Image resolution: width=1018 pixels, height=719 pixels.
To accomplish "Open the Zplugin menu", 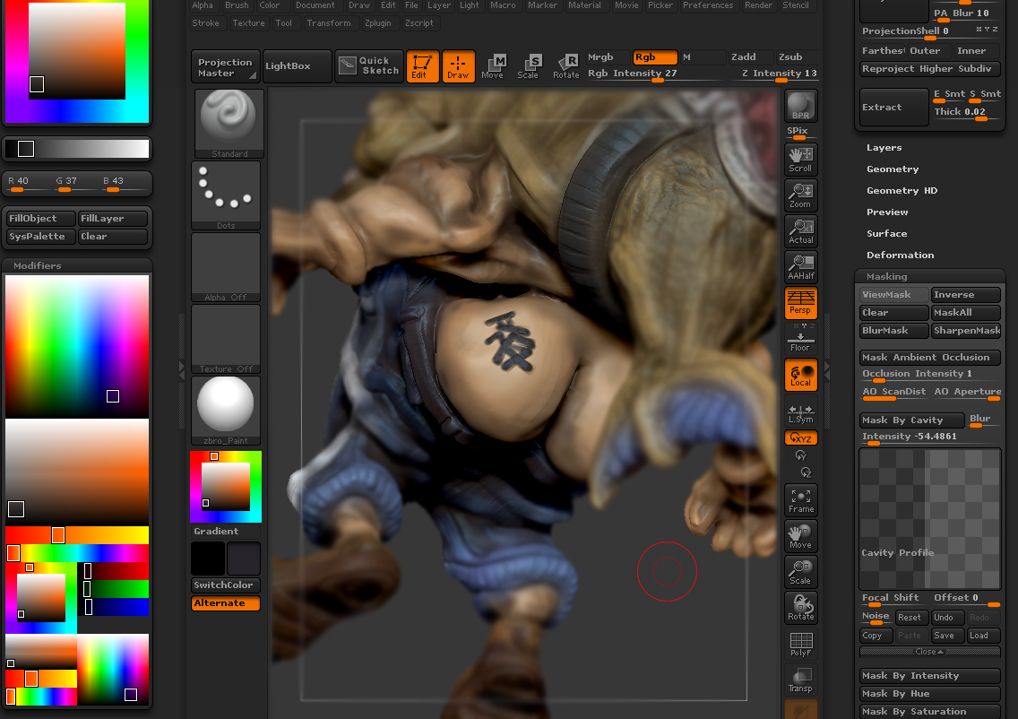I will (x=378, y=22).
